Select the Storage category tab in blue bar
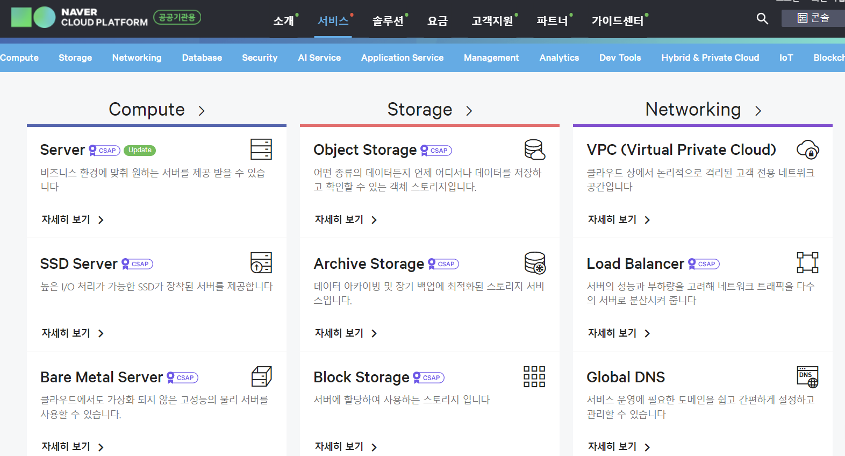The height and width of the screenshot is (456, 845). (x=75, y=58)
